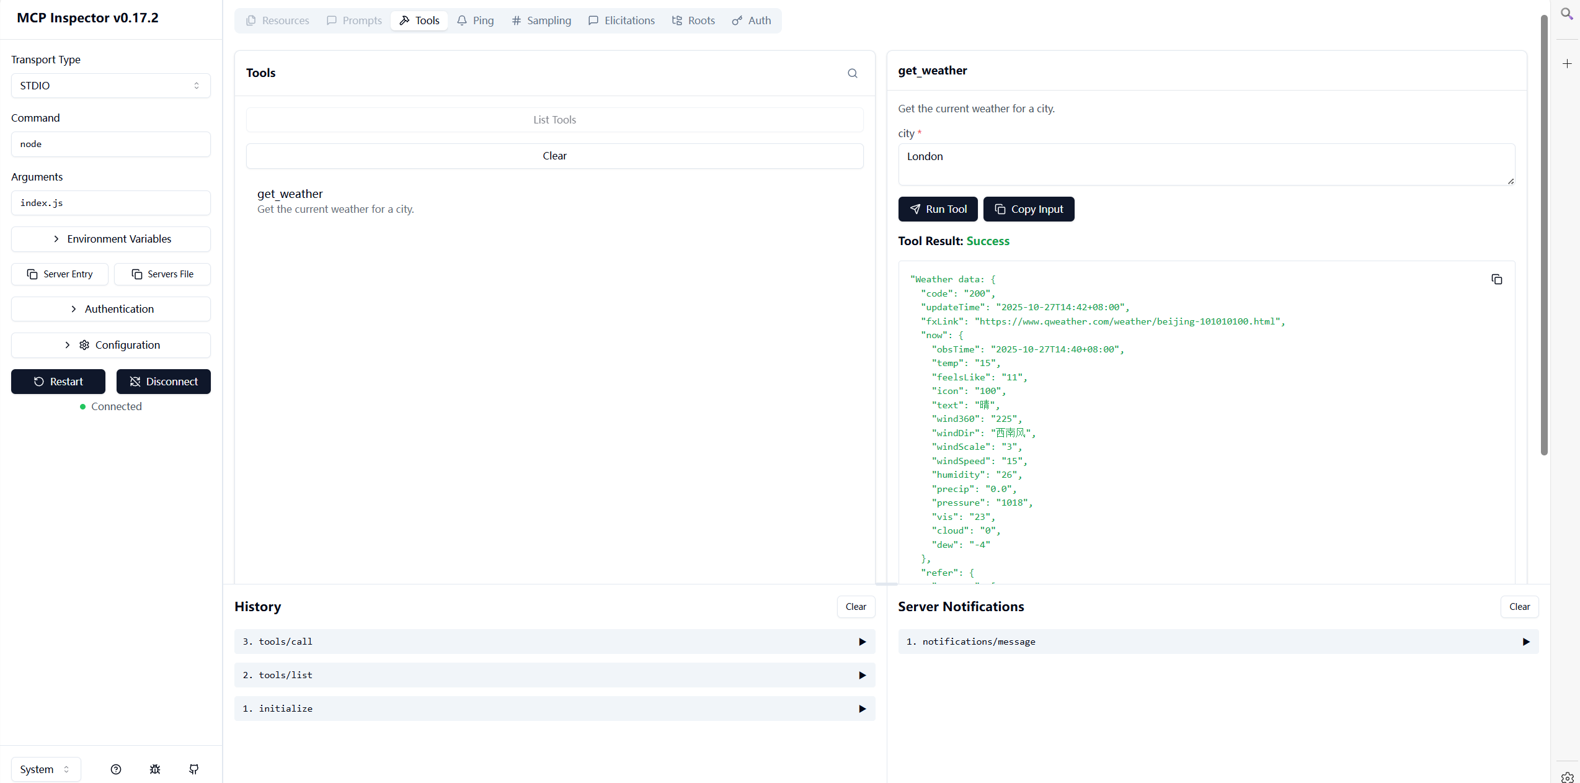Expand the Environment Variables section

point(110,239)
